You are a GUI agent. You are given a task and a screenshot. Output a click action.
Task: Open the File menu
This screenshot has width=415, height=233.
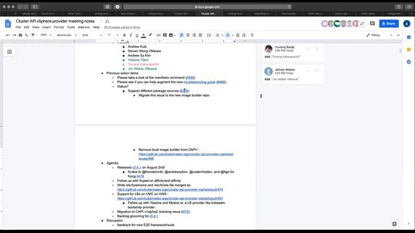18,27
